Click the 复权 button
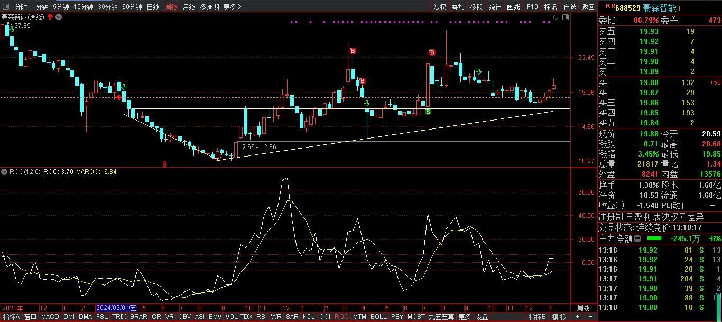 tap(440, 7)
